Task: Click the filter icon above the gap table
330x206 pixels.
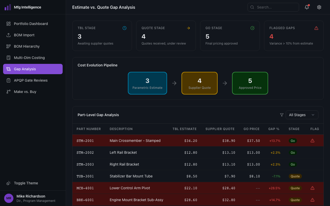Action: [x=282, y=115]
